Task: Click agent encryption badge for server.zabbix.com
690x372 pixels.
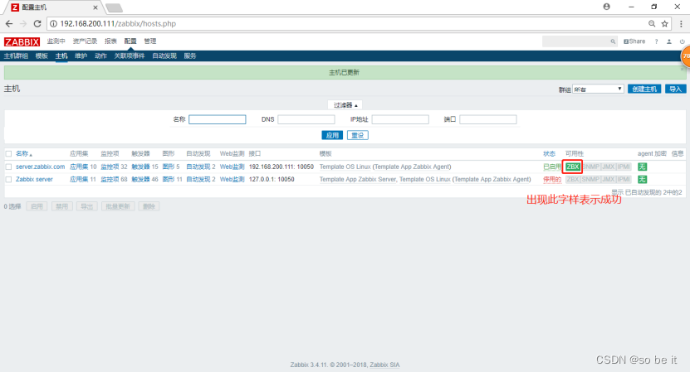Action: [642, 167]
